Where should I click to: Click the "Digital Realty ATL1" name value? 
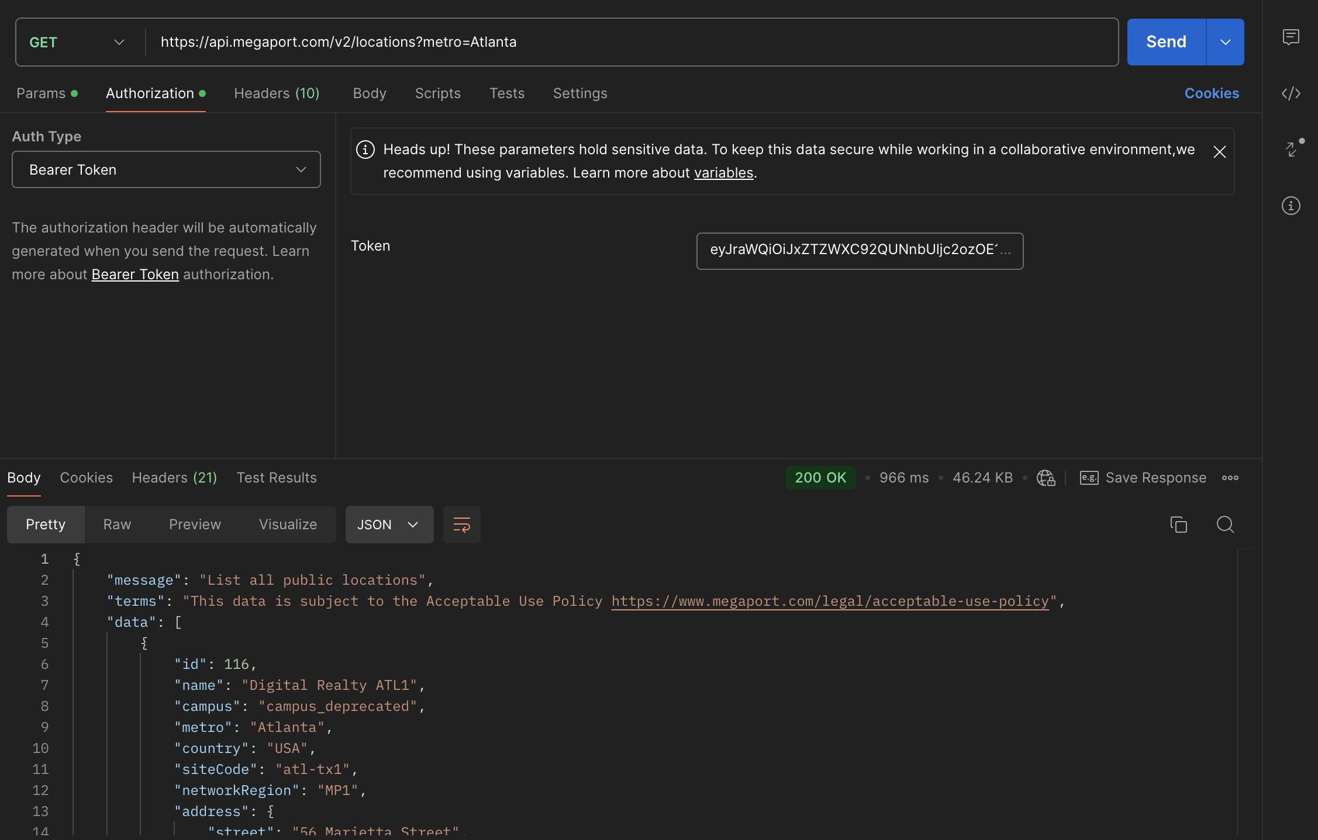click(x=329, y=685)
